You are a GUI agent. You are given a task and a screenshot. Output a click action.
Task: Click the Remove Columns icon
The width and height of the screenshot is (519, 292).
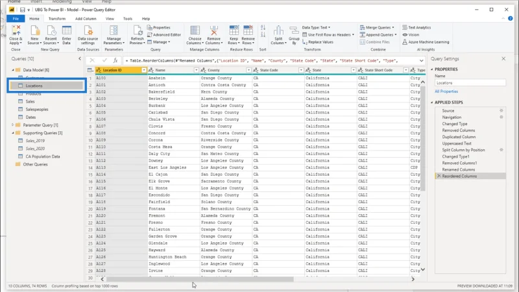point(214,30)
